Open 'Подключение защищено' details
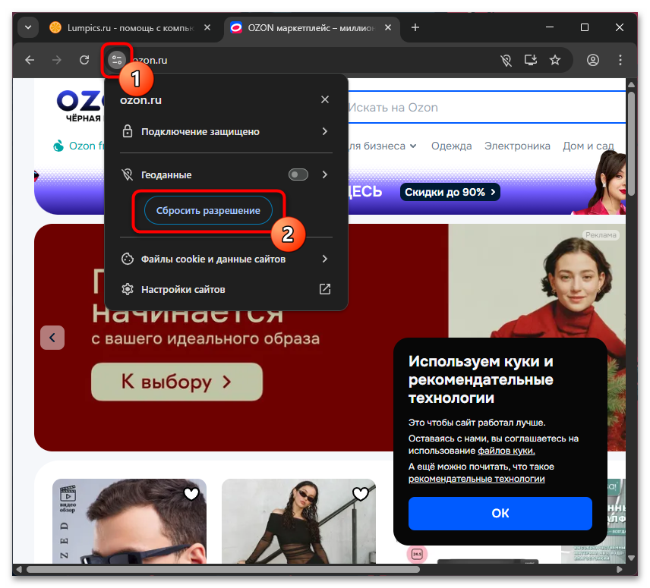 point(226,132)
